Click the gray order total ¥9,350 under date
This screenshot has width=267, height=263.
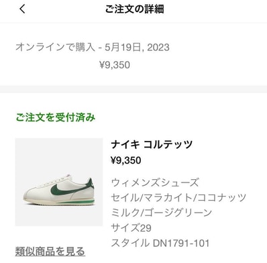(x=115, y=65)
